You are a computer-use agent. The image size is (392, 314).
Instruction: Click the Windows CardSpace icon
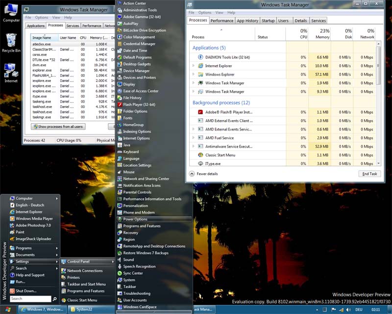pos(120,307)
